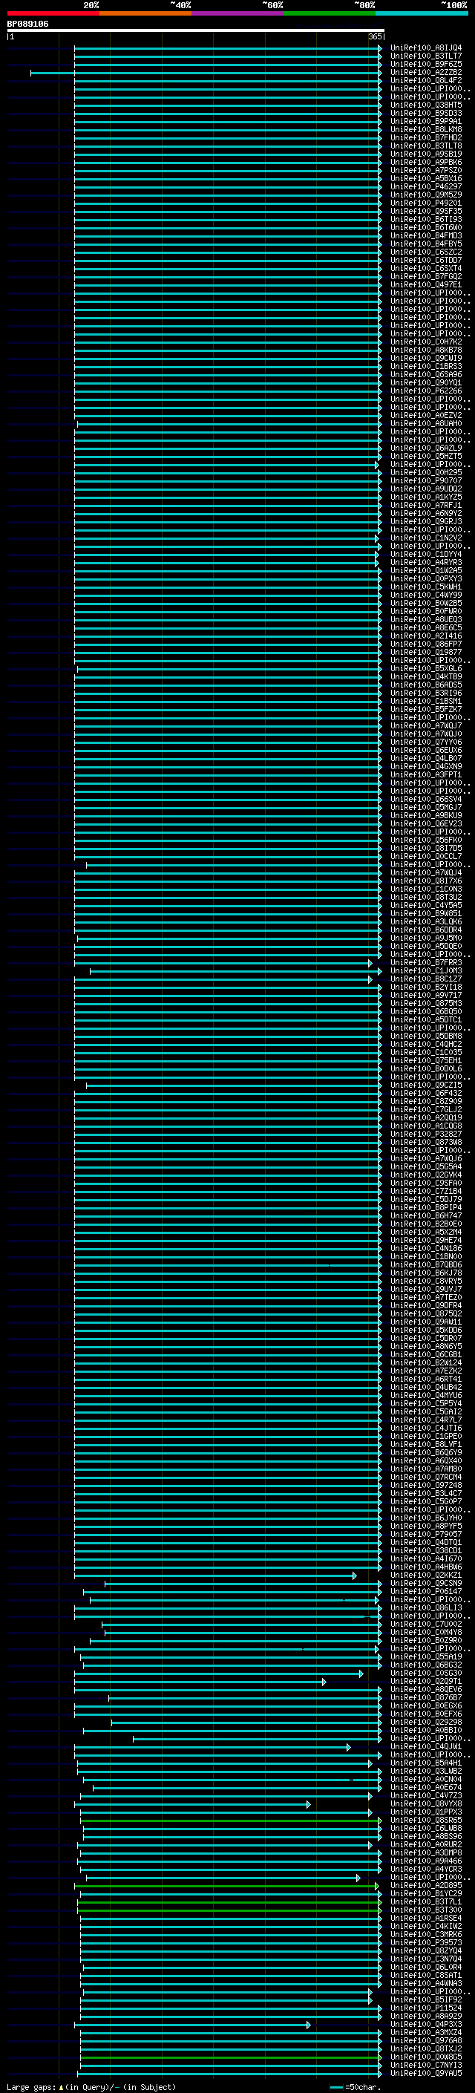Select hit label UniRef100_B4FMD3
The width and height of the screenshot is (475, 2093).
(426, 235)
